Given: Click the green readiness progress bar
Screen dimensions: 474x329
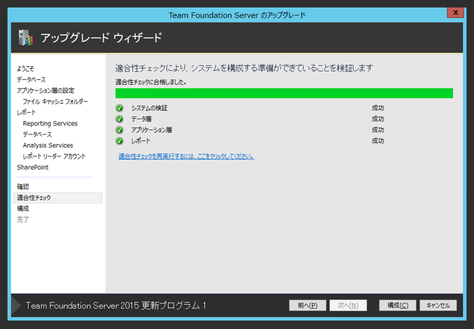Looking at the screenshot, I should (284, 93).
